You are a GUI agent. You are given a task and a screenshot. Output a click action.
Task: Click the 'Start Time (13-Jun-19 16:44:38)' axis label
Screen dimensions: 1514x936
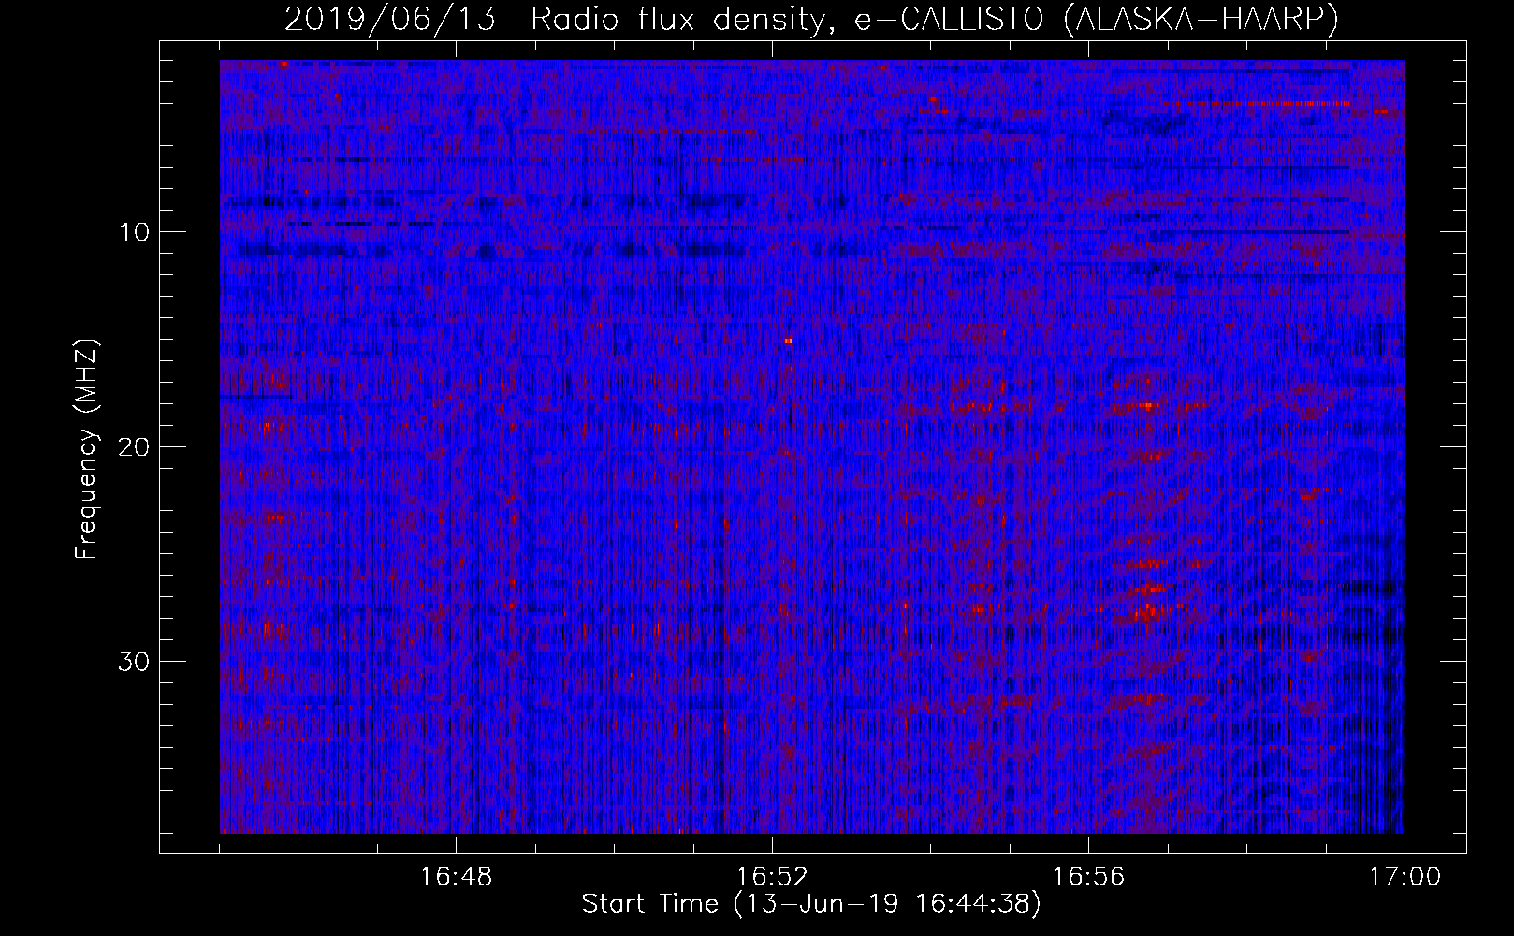coord(811,904)
